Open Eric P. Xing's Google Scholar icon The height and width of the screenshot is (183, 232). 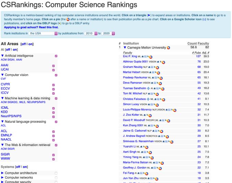(x=145, y=56)
